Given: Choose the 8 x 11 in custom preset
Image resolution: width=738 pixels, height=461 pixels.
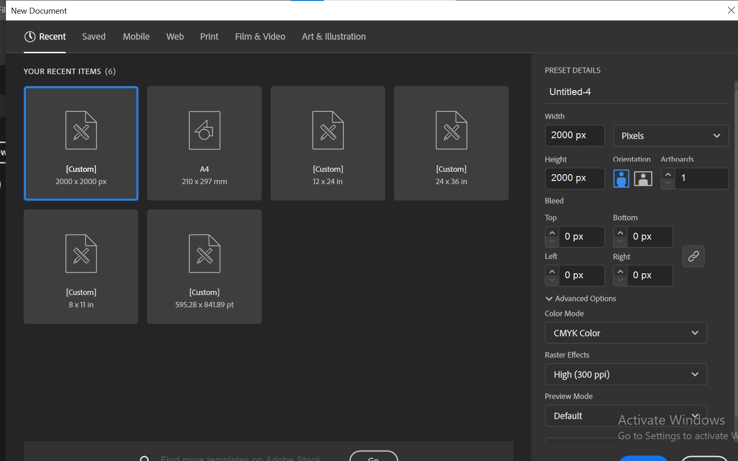Looking at the screenshot, I should pos(81,266).
